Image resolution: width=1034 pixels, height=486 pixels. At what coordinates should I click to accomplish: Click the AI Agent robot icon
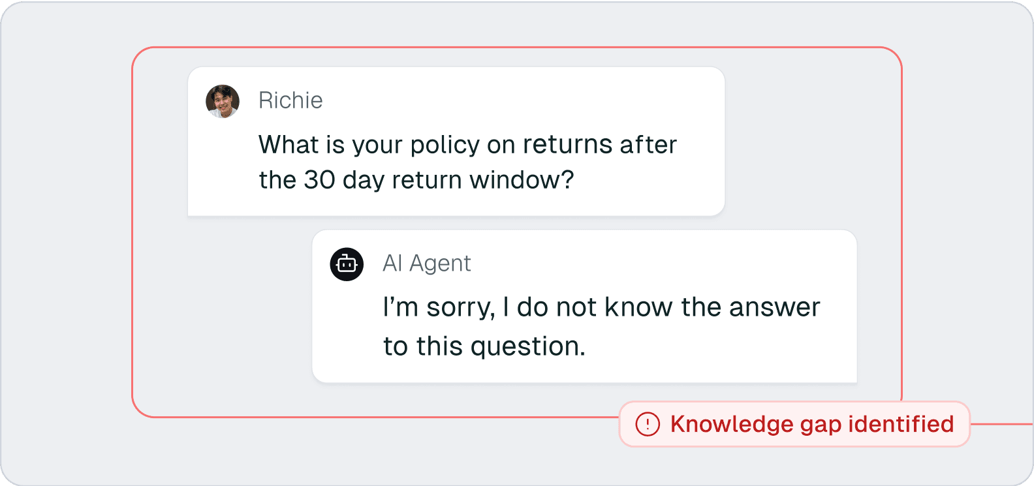pos(347,264)
